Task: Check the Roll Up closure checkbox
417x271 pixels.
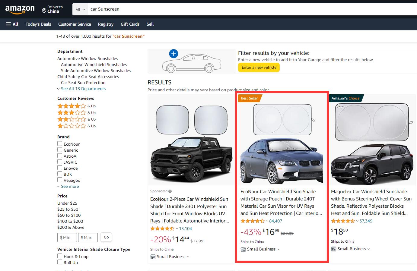Action: pos(60,262)
